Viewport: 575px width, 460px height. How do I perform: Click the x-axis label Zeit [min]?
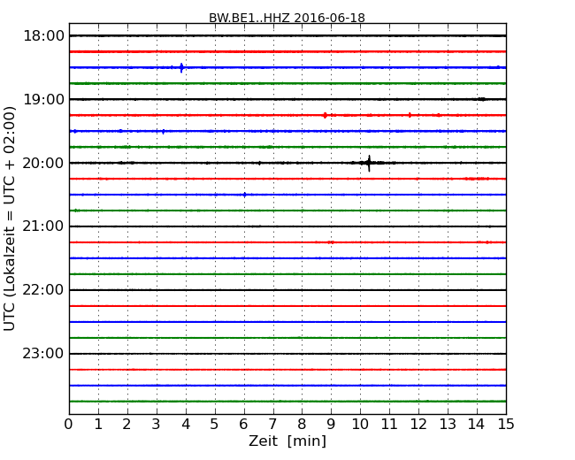[287, 441]
